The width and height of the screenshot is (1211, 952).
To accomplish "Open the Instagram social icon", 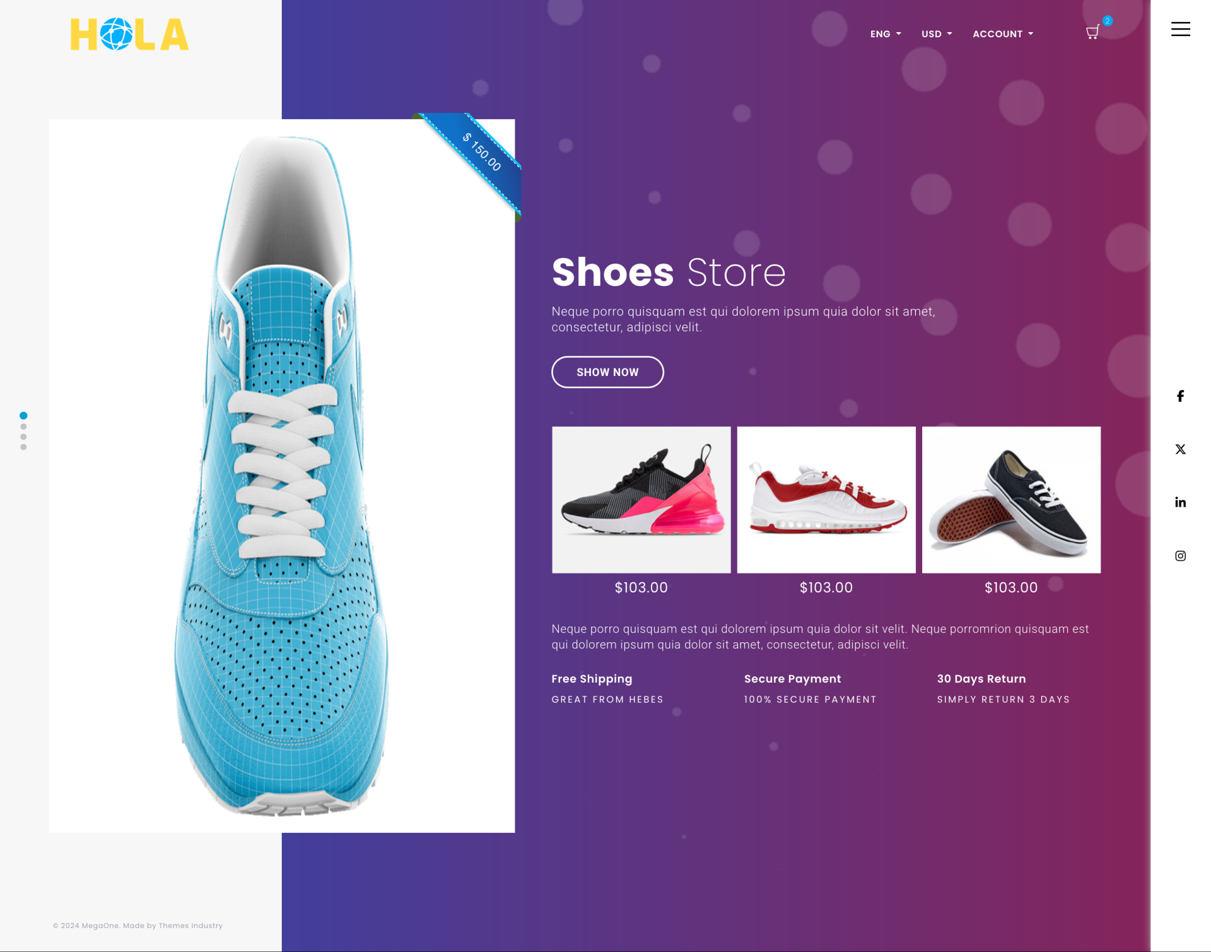I will (x=1180, y=556).
